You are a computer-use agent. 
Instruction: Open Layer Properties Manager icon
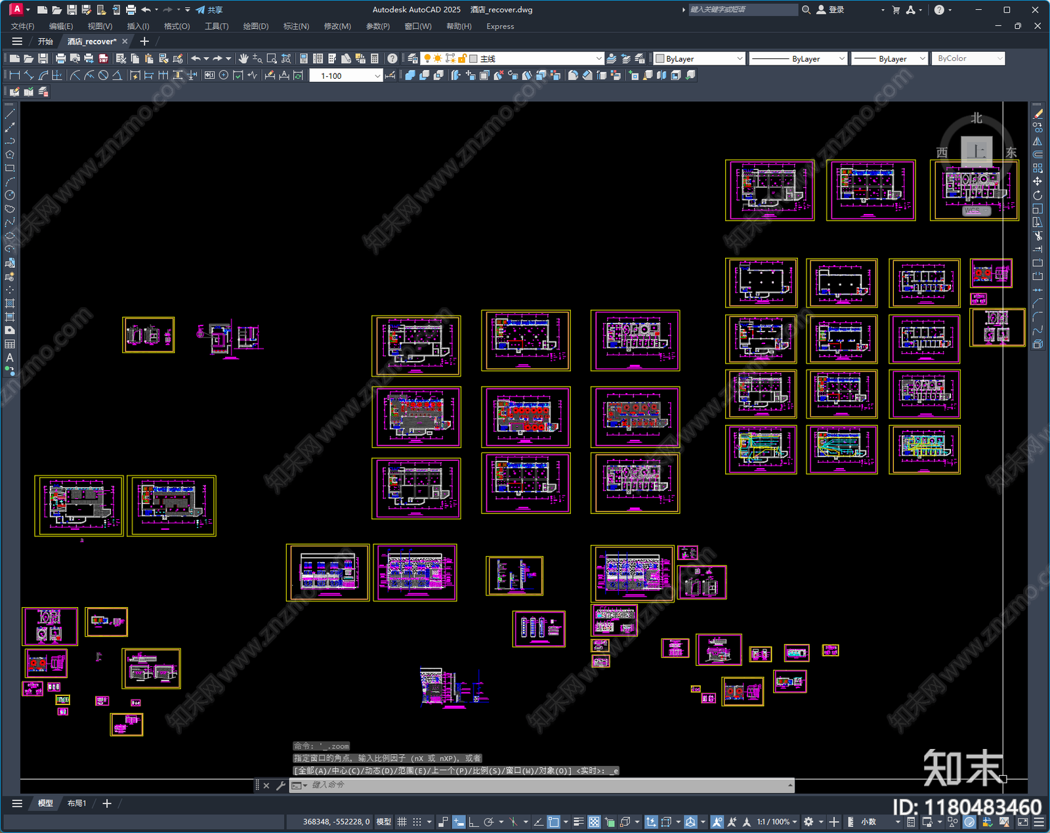413,58
